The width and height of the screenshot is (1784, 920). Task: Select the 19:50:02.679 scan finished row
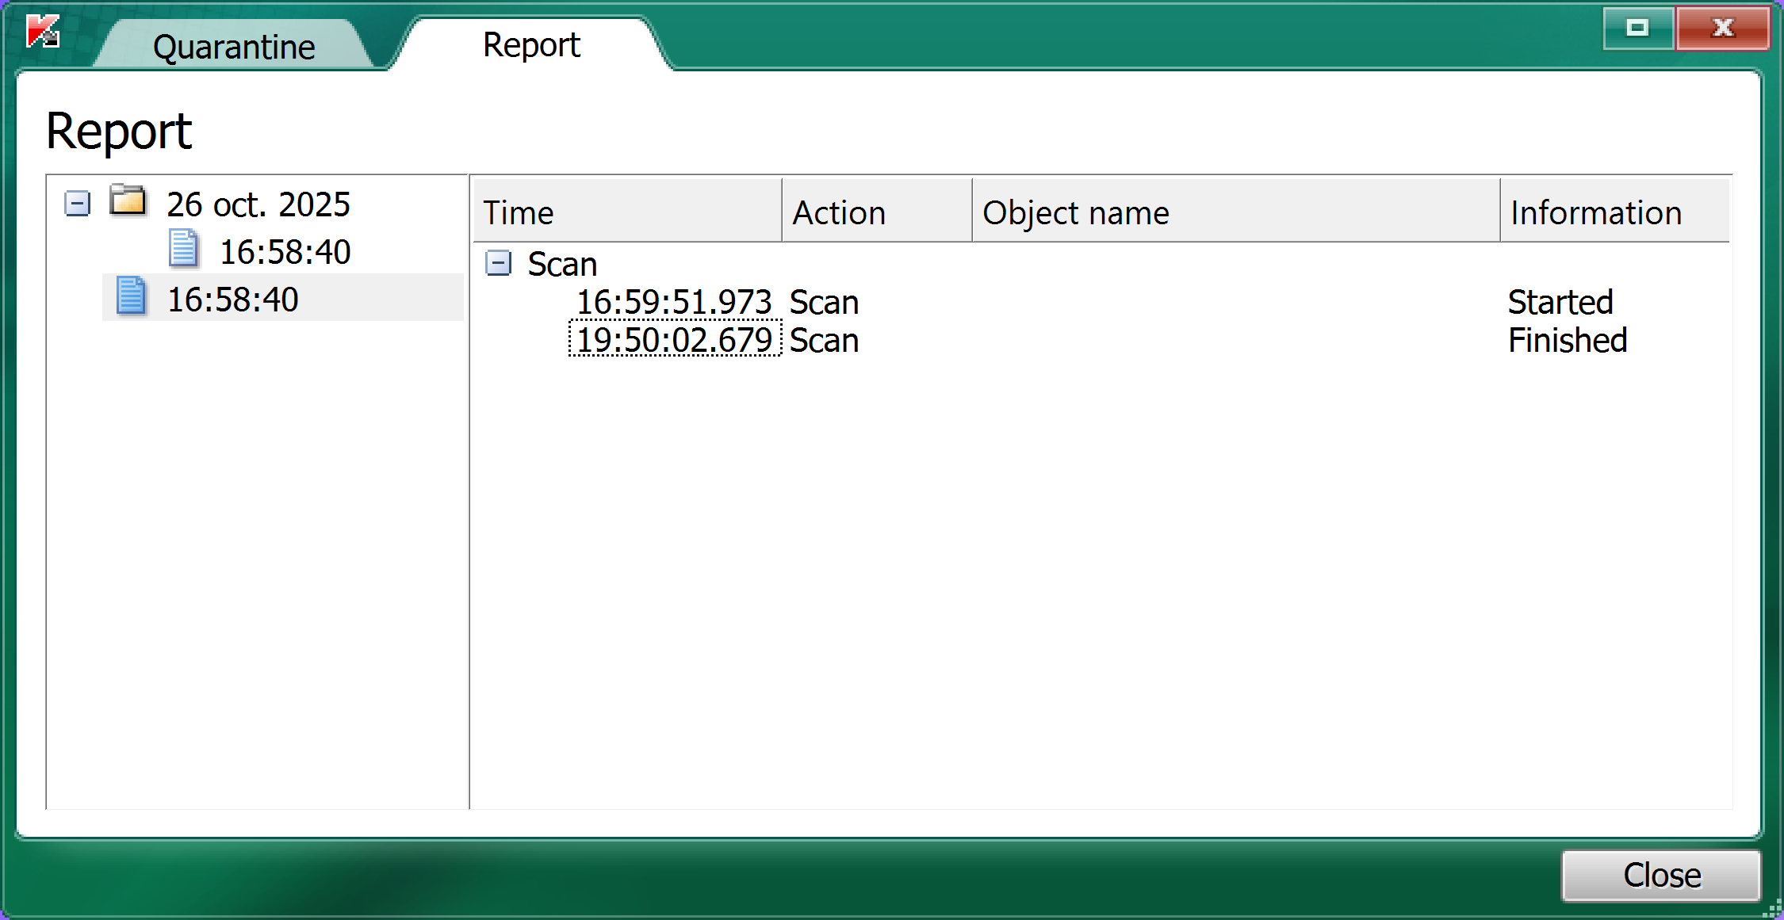(x=674, y=340)
